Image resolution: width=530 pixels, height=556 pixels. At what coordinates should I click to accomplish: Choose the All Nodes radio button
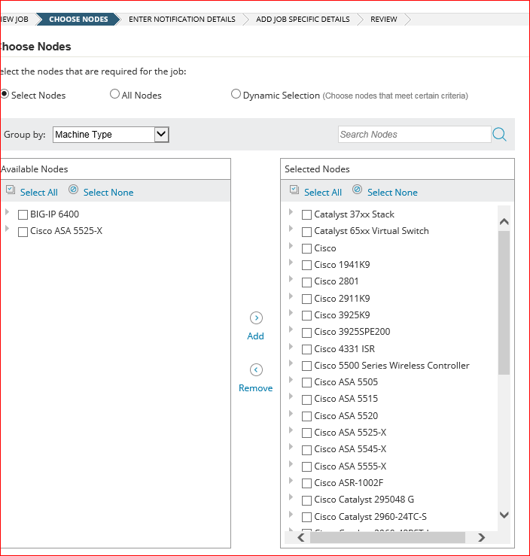(x=114, y=94)
